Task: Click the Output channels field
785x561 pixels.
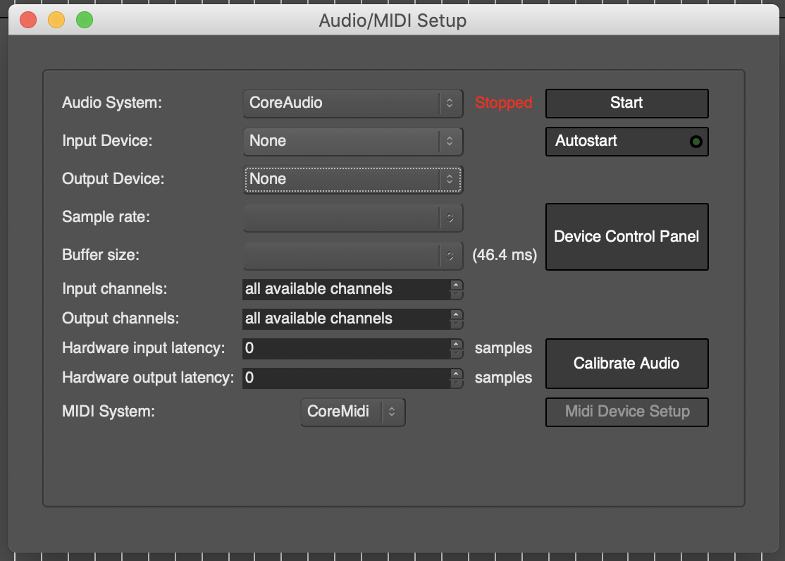Action: pos(345,319)
